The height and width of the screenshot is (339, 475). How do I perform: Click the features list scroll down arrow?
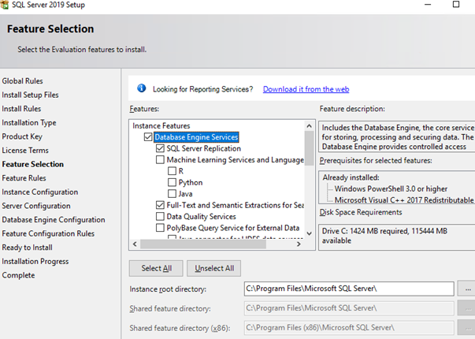point(309,233)
